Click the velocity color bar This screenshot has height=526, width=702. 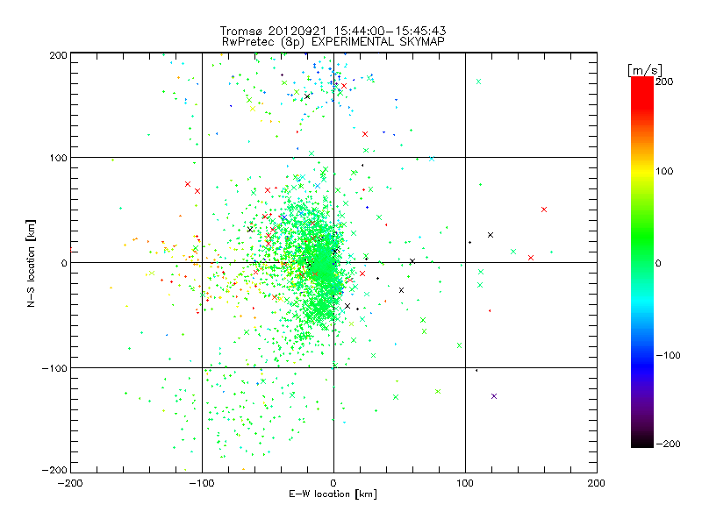(642, 262)
